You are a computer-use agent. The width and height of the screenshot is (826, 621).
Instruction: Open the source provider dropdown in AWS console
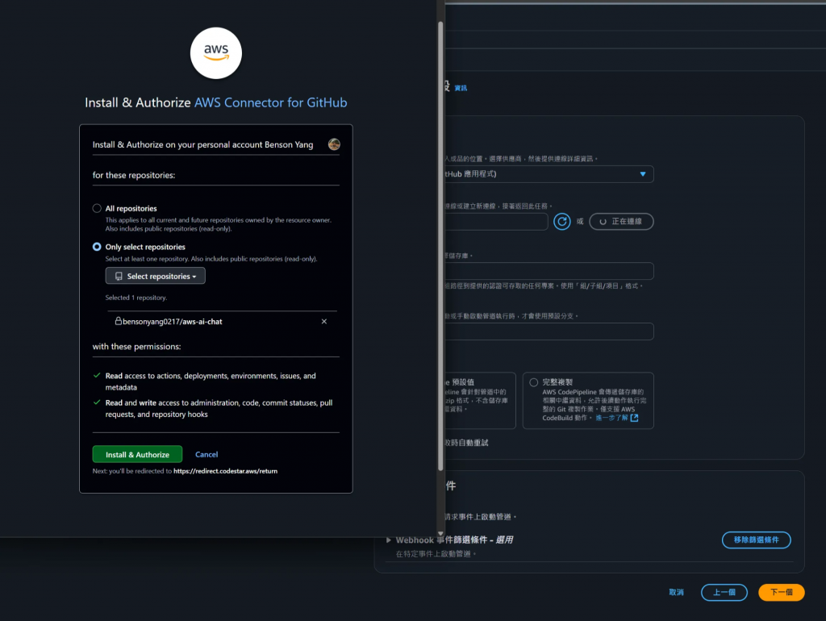pyautogui.click(x=549, y=174)
